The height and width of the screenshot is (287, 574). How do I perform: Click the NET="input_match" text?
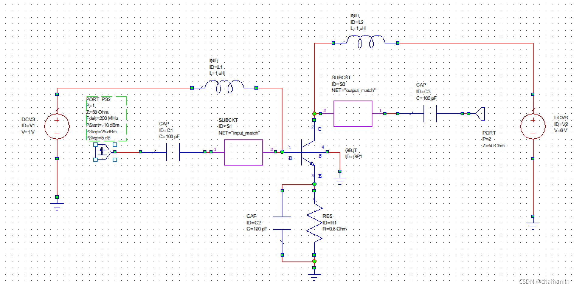click(x=239, y=133)
